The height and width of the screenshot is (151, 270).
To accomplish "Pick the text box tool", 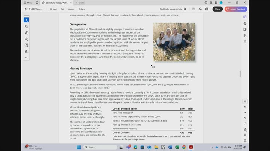I will tap(26, 45).
